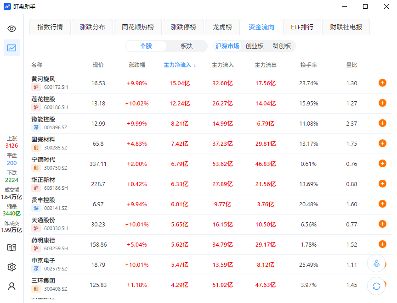Screen dimensions: 397x303
Task: Filter by 沪深市场
Action: click(227, 46)
